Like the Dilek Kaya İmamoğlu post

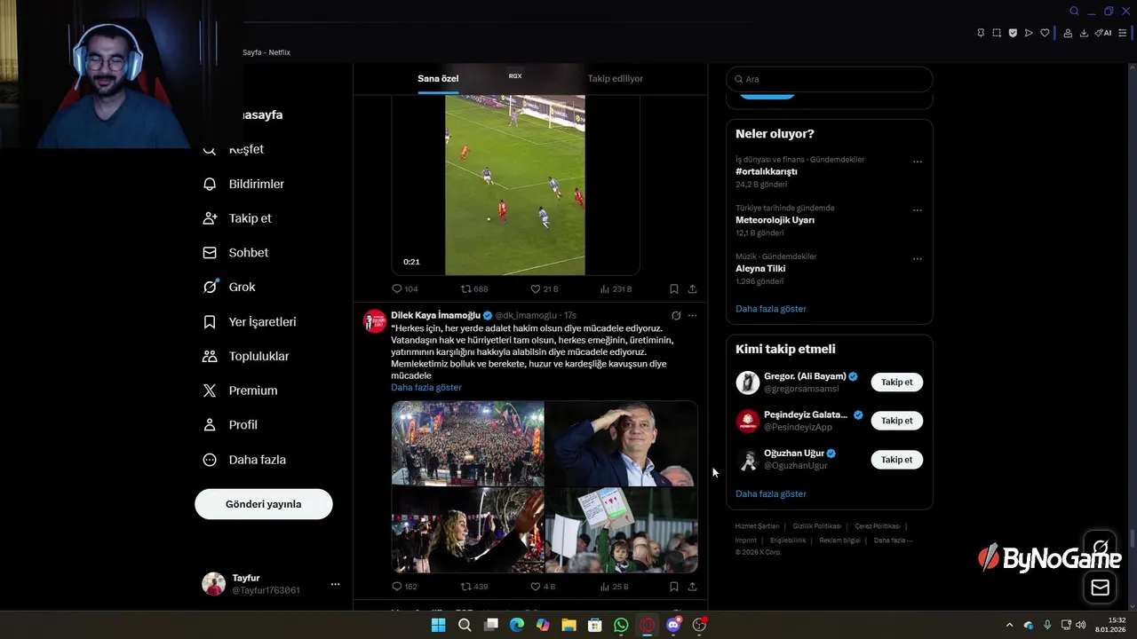pyautogui.click(x=543, y=587)
